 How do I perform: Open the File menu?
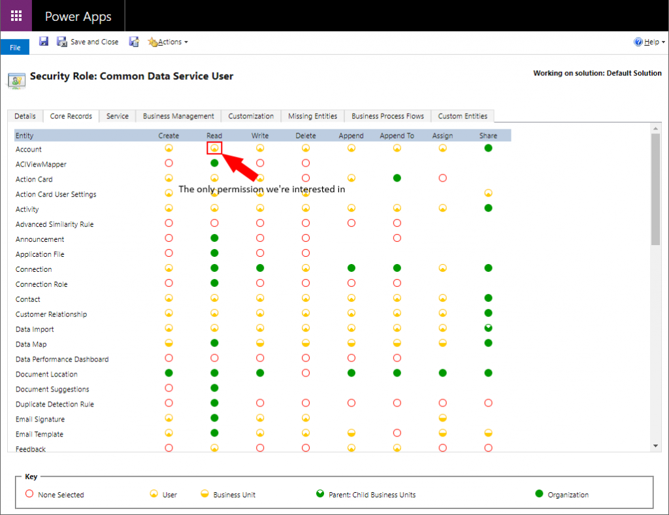pos(15,48)
